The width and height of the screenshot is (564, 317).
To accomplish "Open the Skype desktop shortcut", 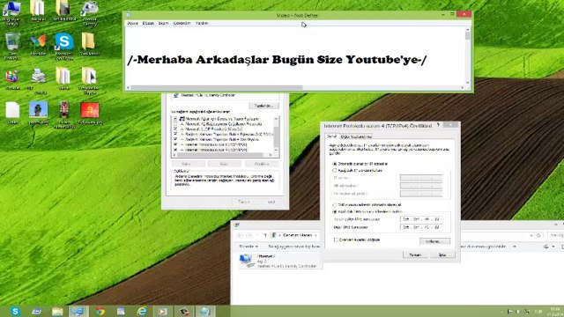I will click(x=64, y=41).
